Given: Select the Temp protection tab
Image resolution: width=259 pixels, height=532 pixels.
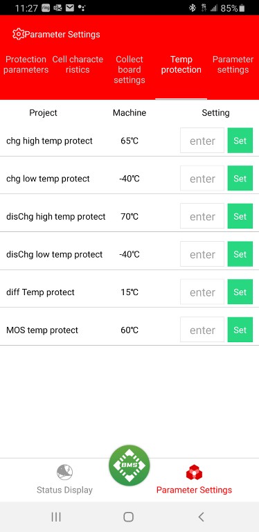Looking at the screenshot, I should pos(181,64).
